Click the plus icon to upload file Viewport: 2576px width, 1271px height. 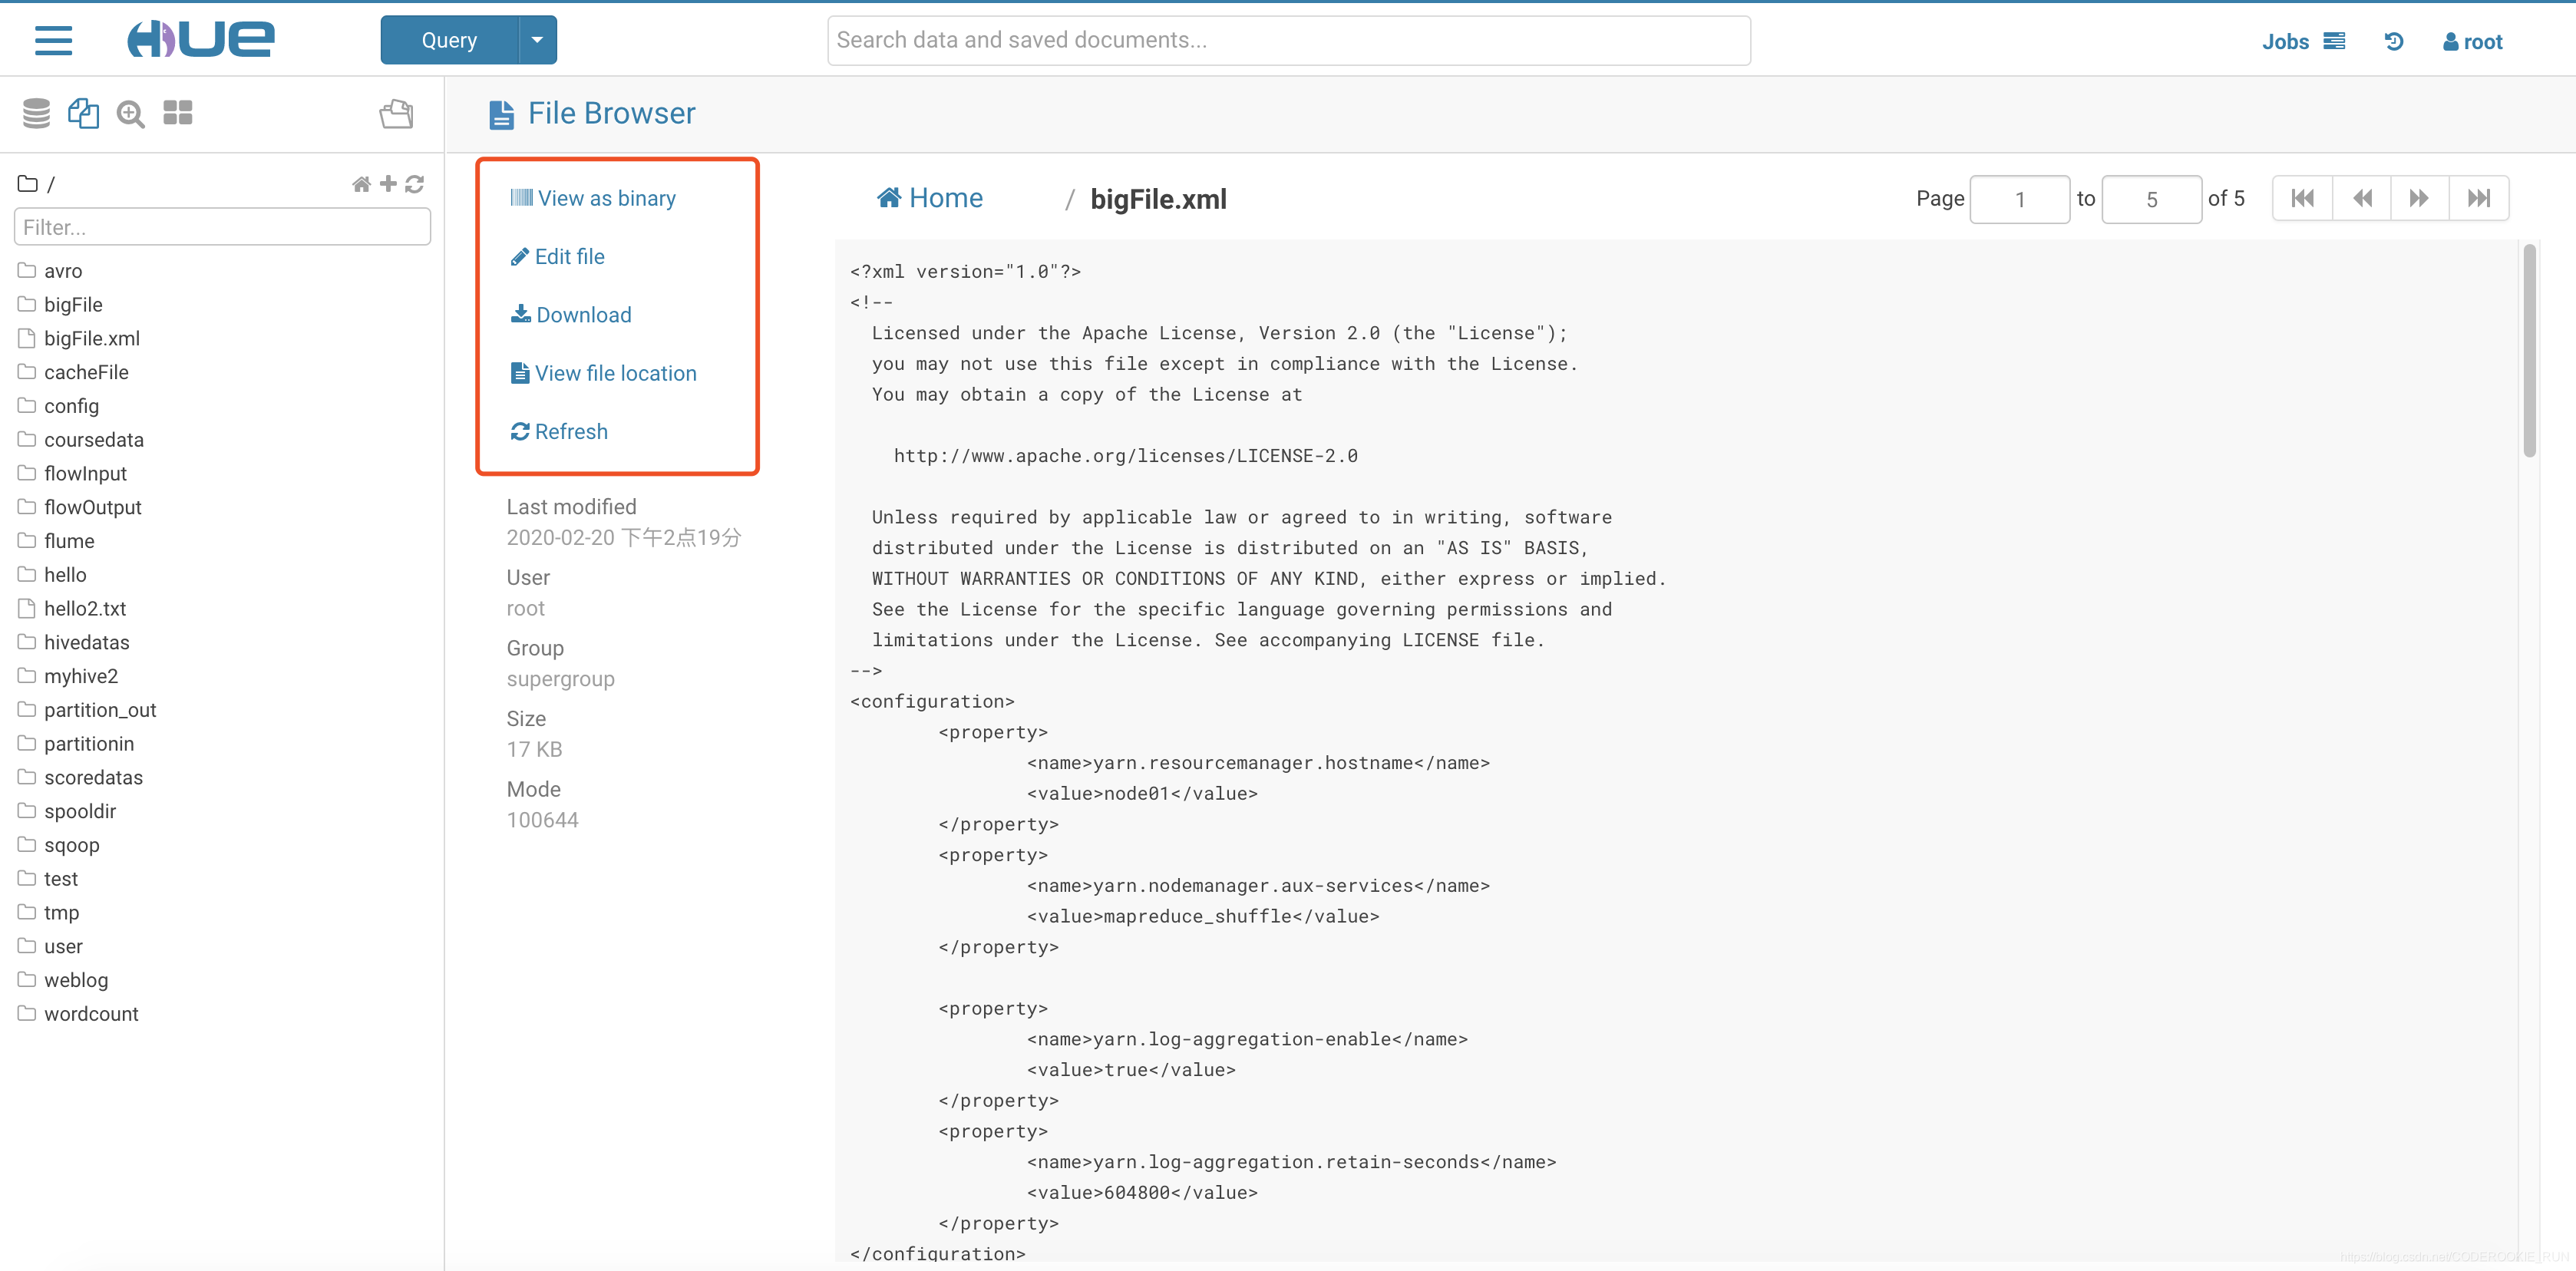[388, 184]
